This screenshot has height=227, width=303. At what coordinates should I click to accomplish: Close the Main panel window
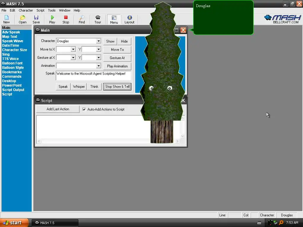click(x=183, y=30)
